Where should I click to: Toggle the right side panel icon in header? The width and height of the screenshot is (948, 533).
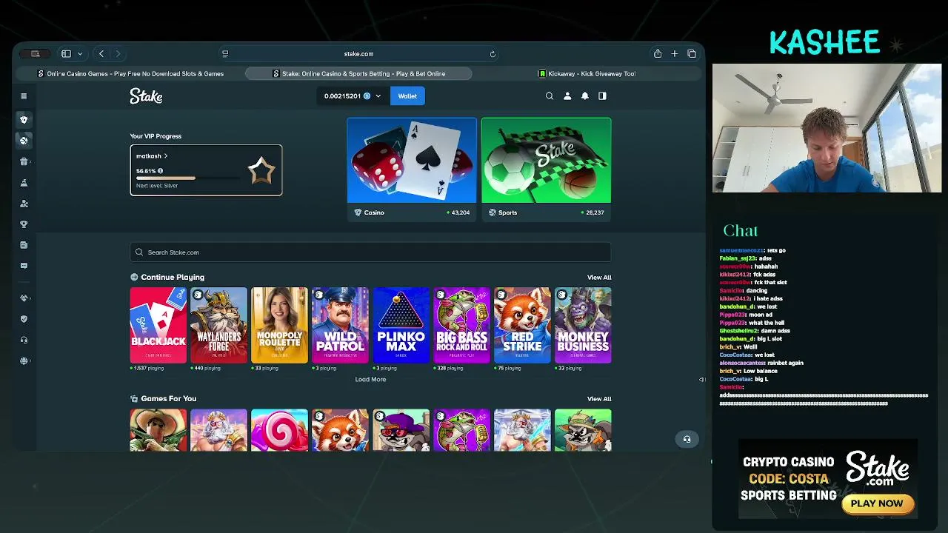point(602,95)
